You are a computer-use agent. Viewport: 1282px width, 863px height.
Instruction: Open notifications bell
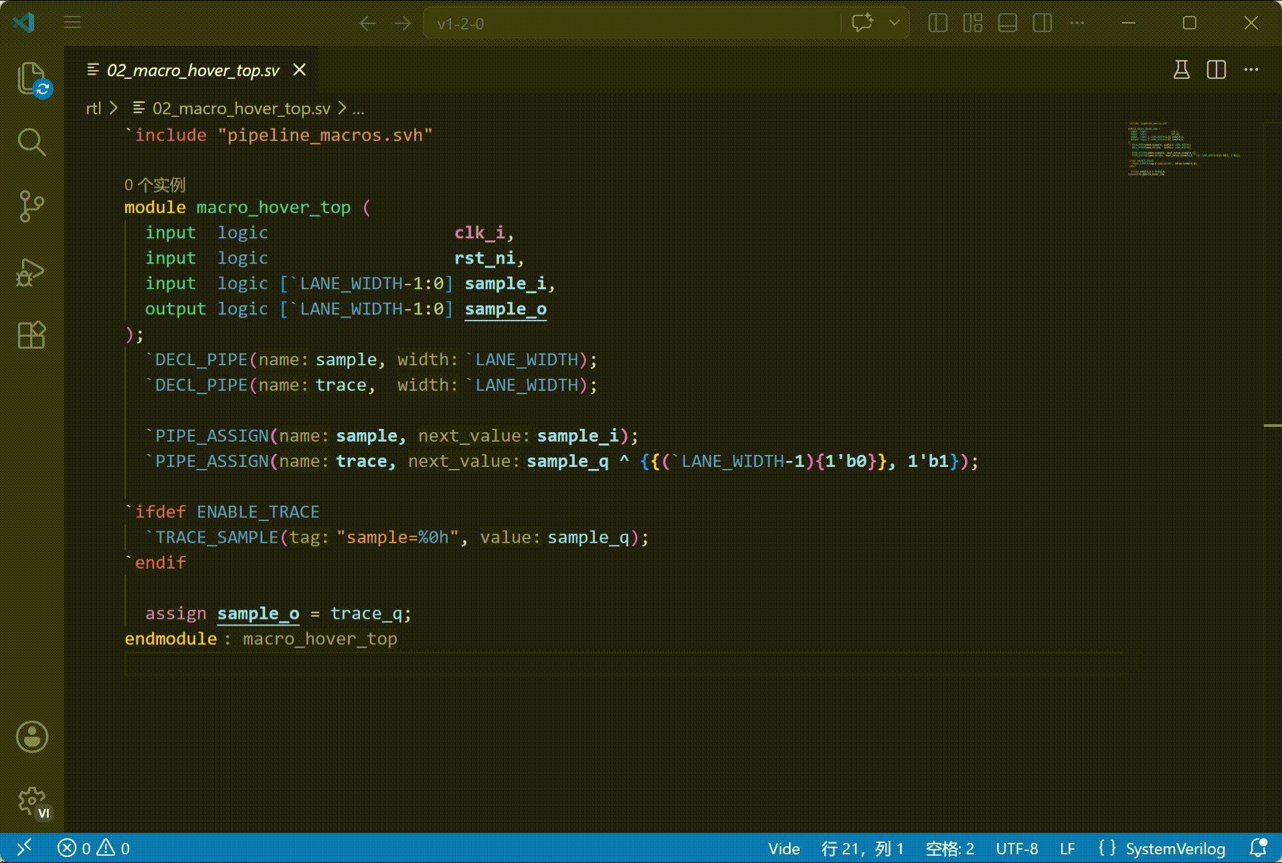tap(1259, 848)
